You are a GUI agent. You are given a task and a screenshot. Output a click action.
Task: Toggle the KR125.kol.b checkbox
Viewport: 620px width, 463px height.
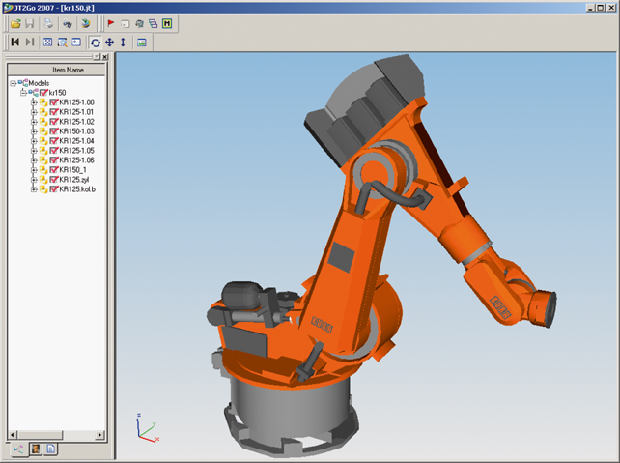[x=54, y=189]
